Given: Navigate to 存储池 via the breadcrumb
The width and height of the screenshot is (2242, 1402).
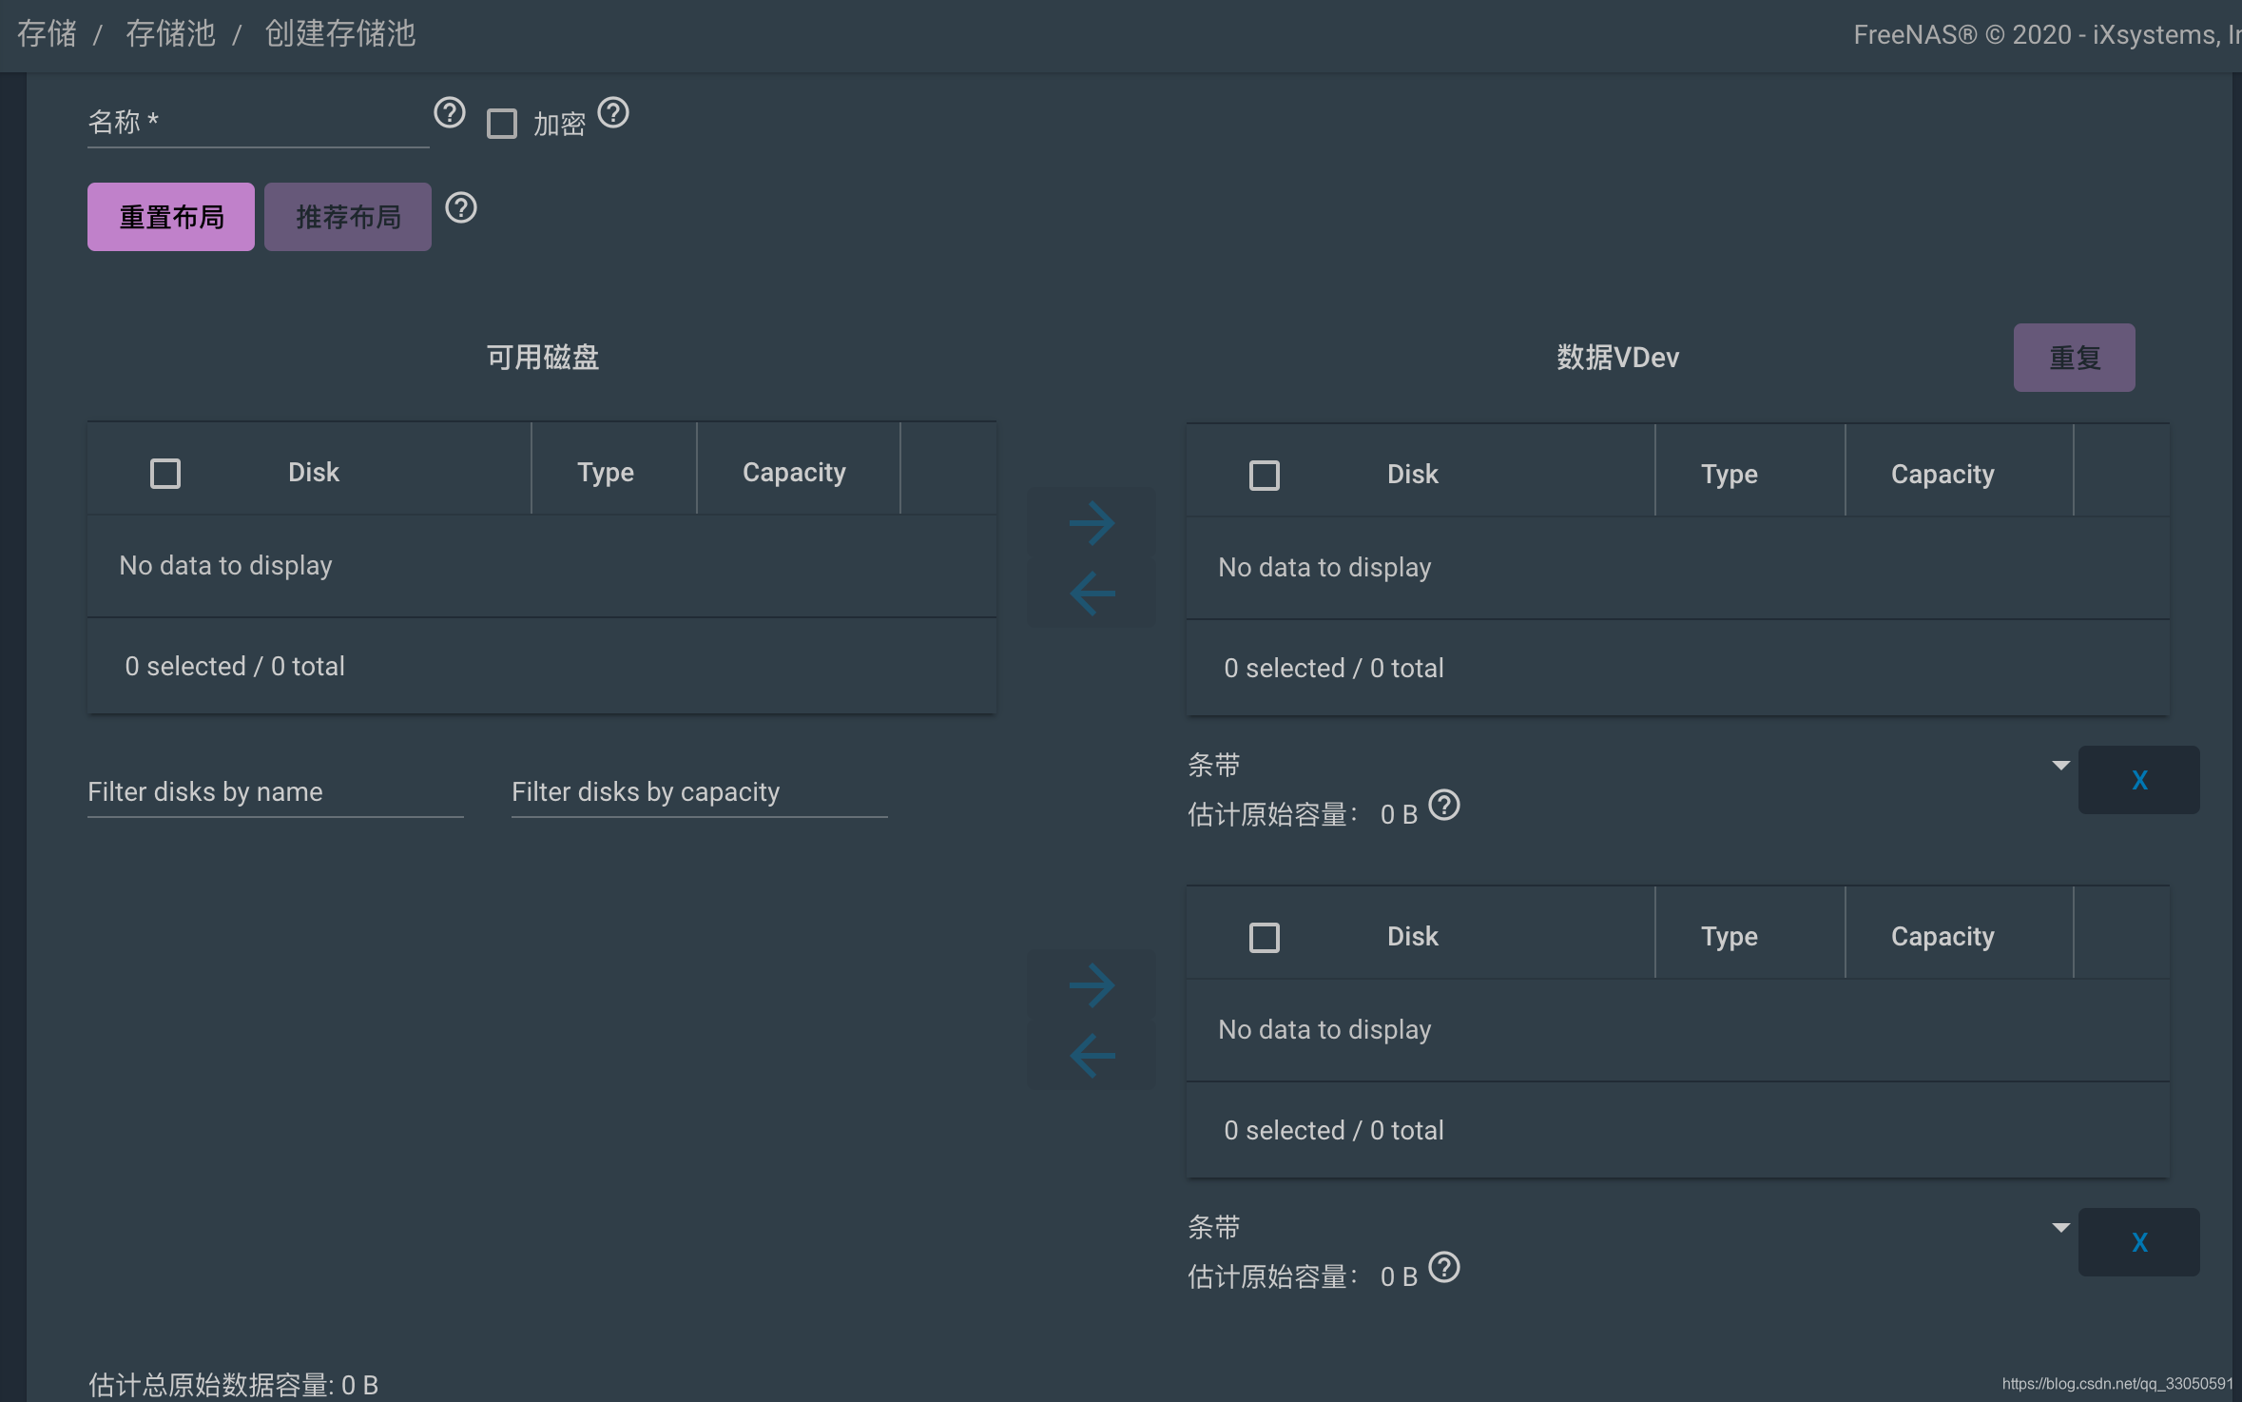Looking at the screenshot, I should click(170, 33).
